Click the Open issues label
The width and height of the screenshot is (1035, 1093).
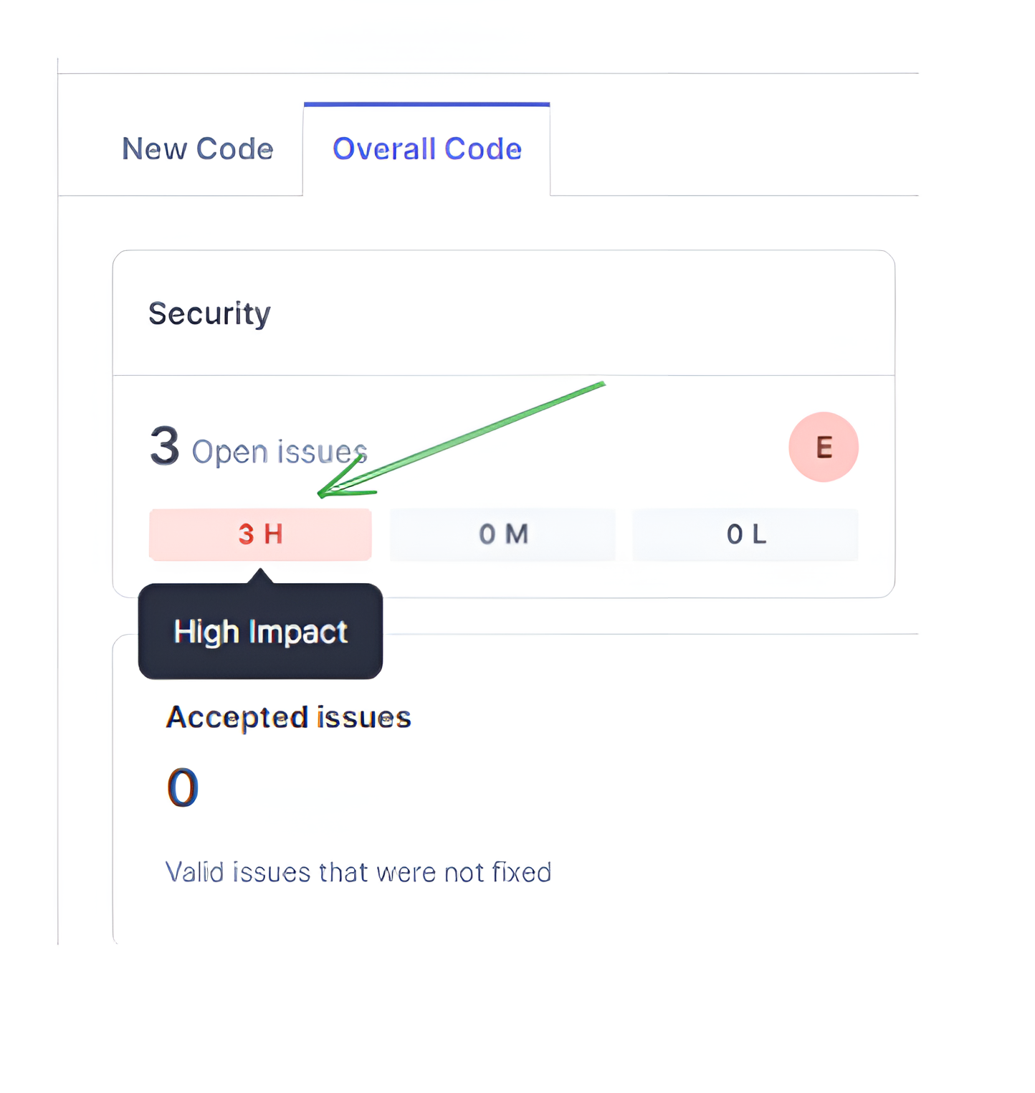[279, 452]
